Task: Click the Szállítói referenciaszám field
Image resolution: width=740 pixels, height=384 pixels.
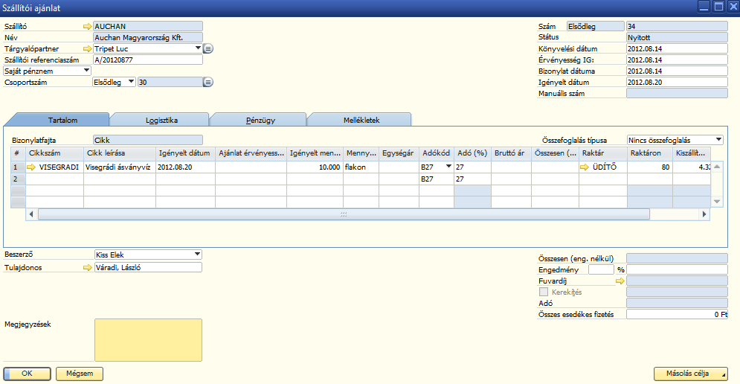Action: [148, 60]
